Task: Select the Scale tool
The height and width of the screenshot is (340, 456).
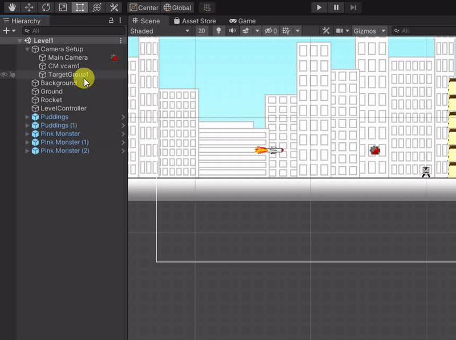Action: click(63, 8)
